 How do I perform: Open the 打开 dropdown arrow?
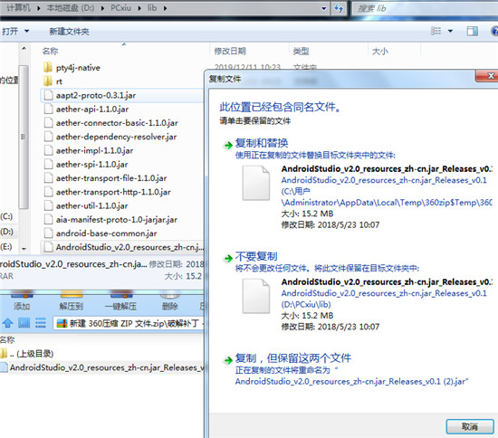tap(26, 32)
